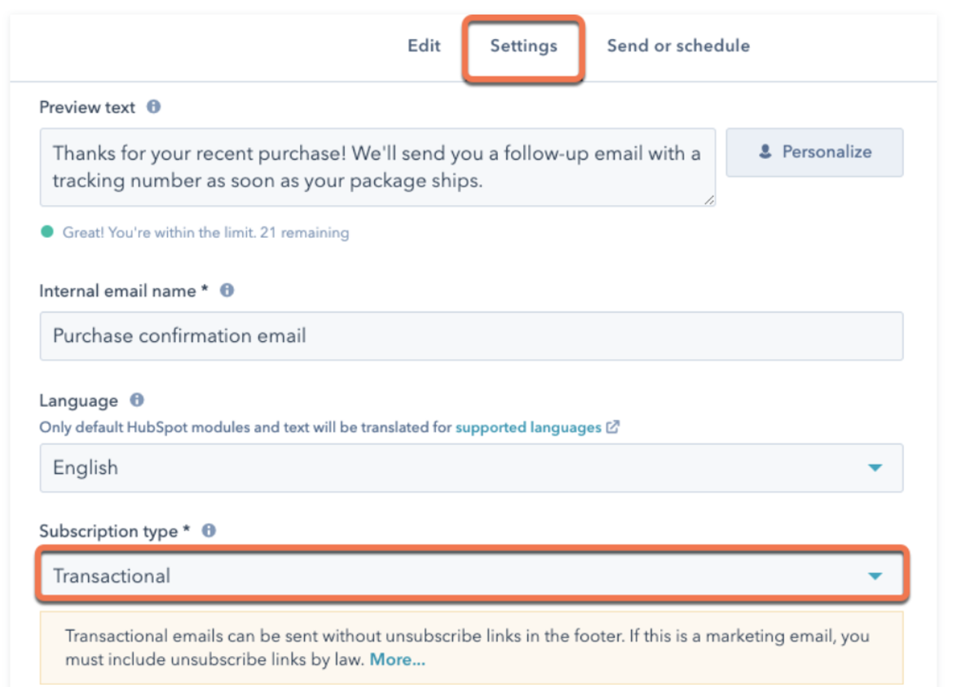Screen dimensions: 961x687
Task: Click the resize handle of the Preview text box
Action: point(711,199)
